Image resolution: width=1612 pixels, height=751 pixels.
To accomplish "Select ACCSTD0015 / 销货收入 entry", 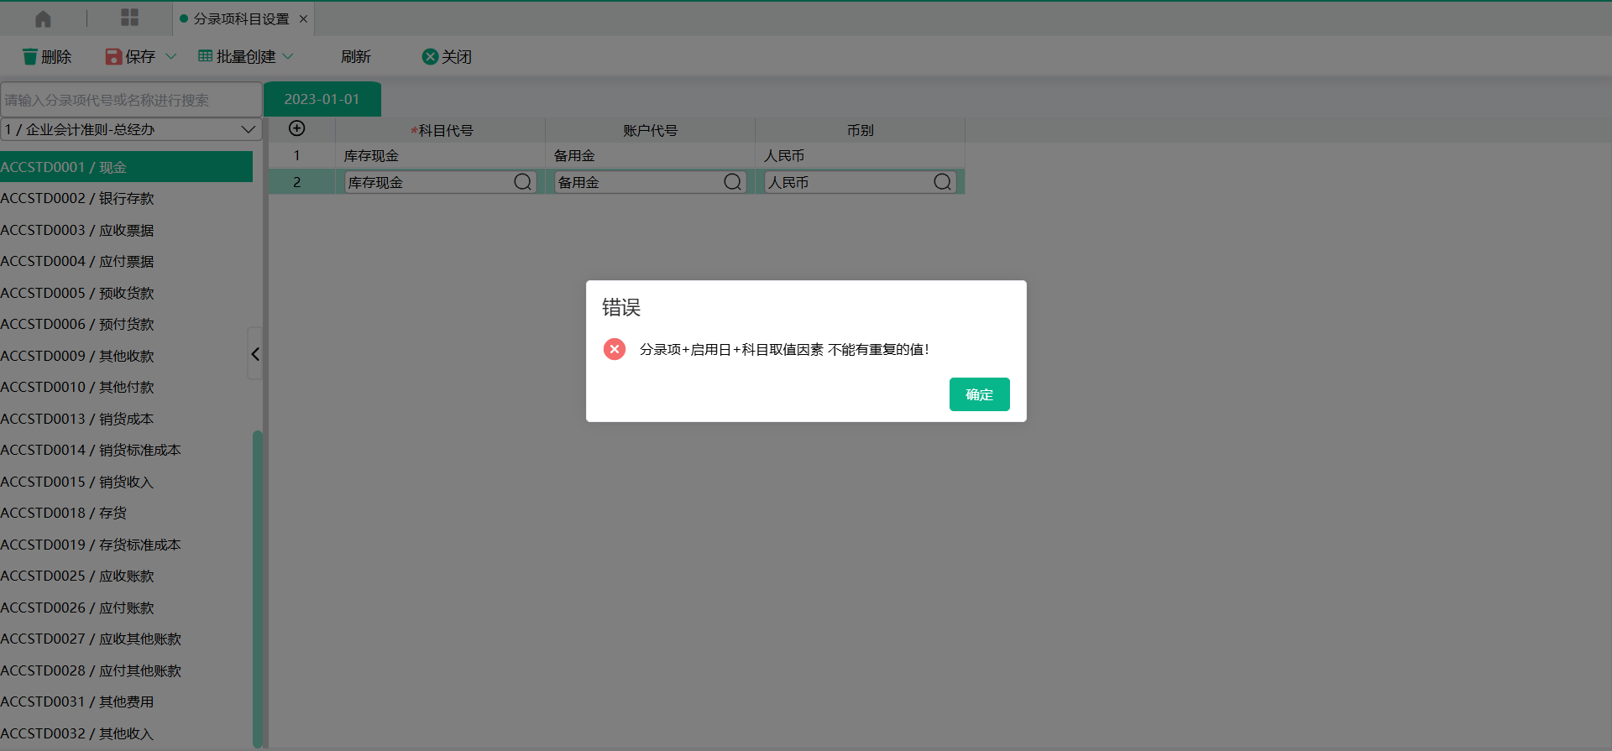I will point(126,482).
